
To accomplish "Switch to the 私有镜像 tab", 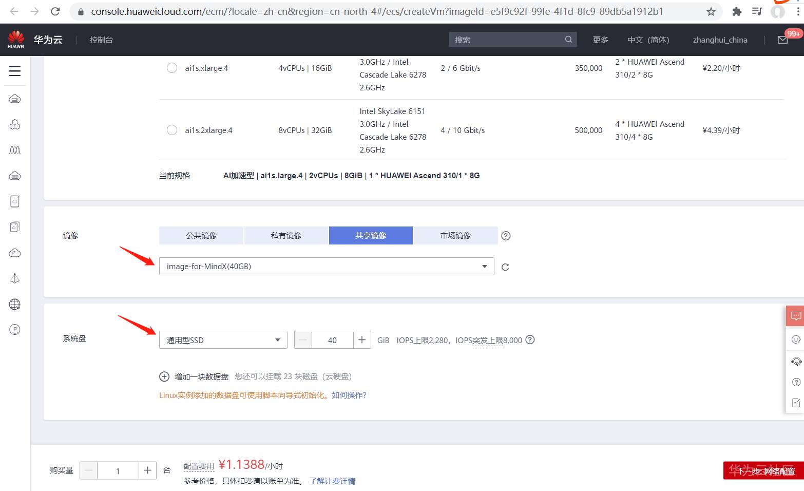I will (x=286, y=236).
